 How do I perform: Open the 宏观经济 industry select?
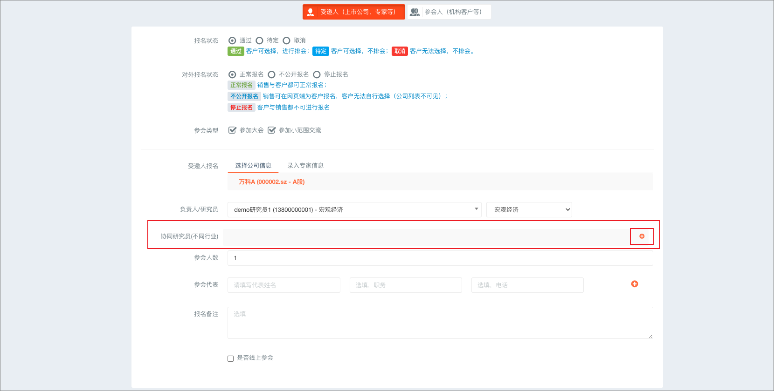[529, 210]
